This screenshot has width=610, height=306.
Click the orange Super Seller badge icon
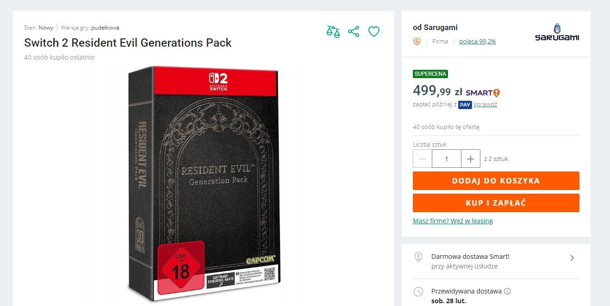[x=417, y=42]
